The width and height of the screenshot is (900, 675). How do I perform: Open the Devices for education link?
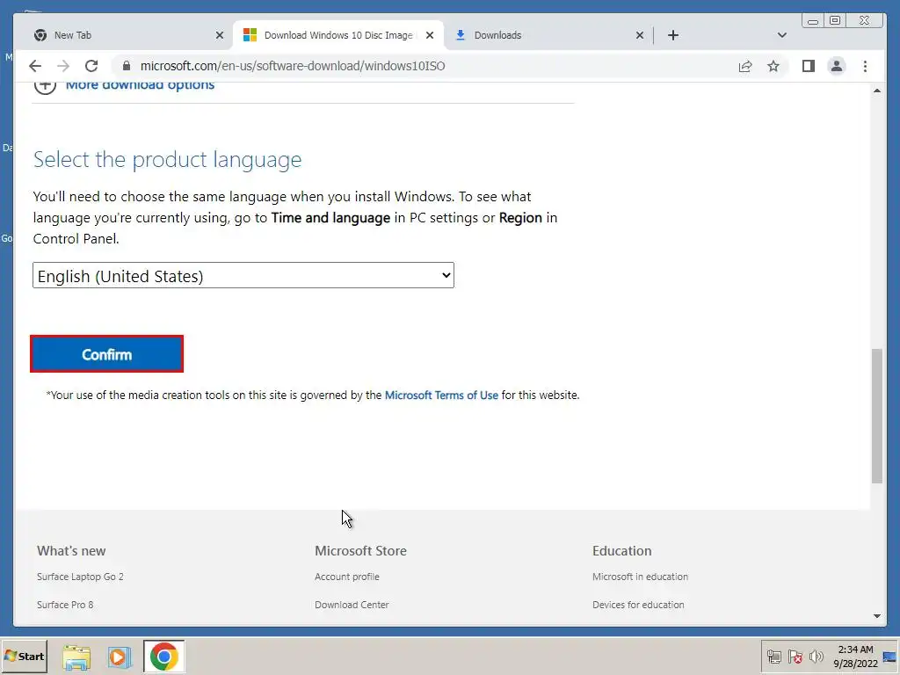coord(638,605)
